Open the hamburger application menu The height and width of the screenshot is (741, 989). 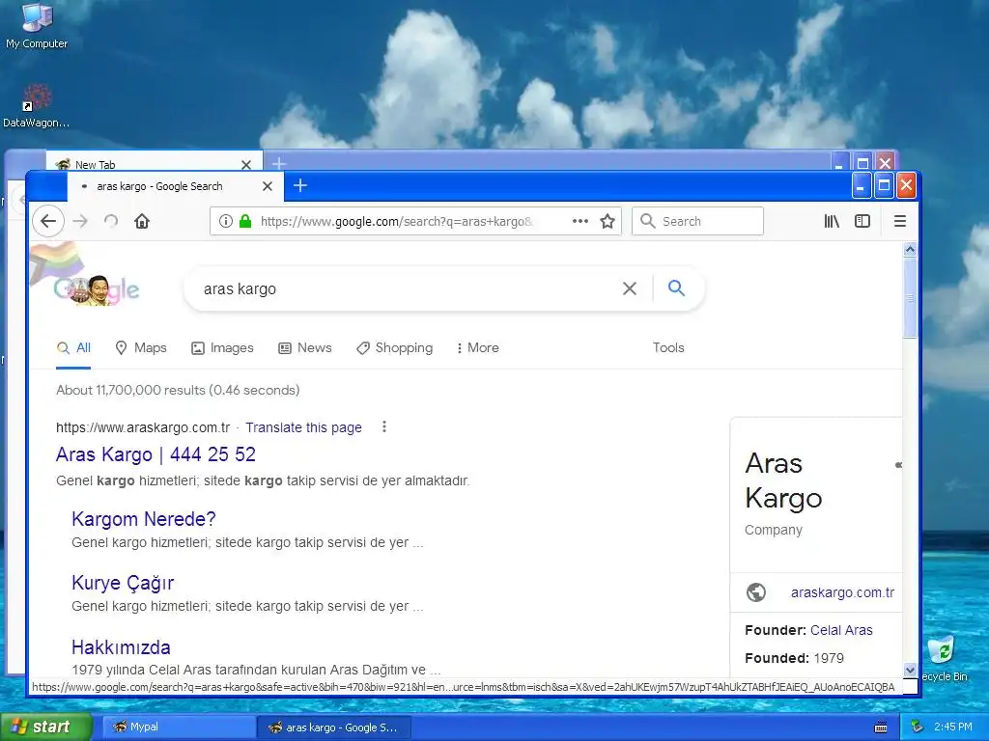pyautogui.click(x=900, y=221)
